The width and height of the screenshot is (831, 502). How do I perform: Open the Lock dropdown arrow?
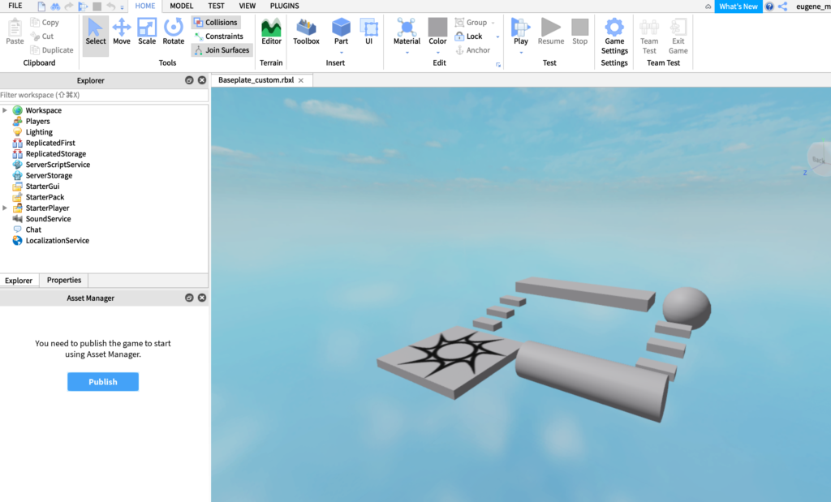pos(497,36)
